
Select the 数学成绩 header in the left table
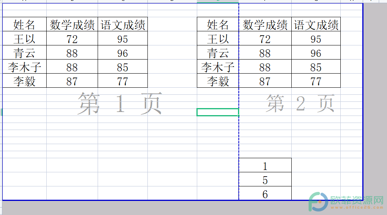72,24
